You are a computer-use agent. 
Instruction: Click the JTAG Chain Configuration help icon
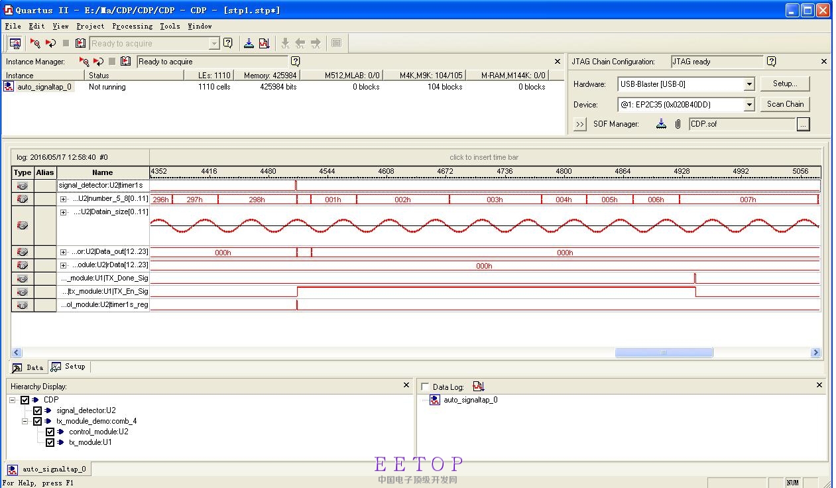[x=771, y=62]
